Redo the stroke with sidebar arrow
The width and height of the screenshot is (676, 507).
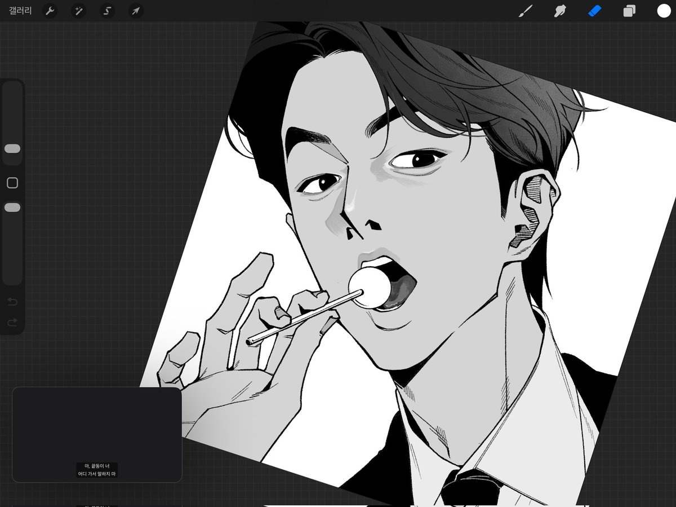(12, 323)
